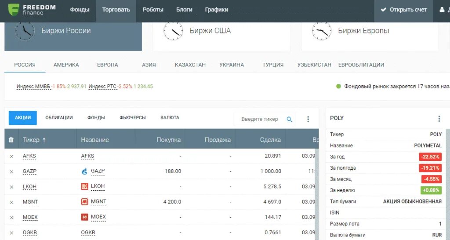Screen dimensions: 450x240
Task: Remove the OGKB row with X
Action: (11, 233)
